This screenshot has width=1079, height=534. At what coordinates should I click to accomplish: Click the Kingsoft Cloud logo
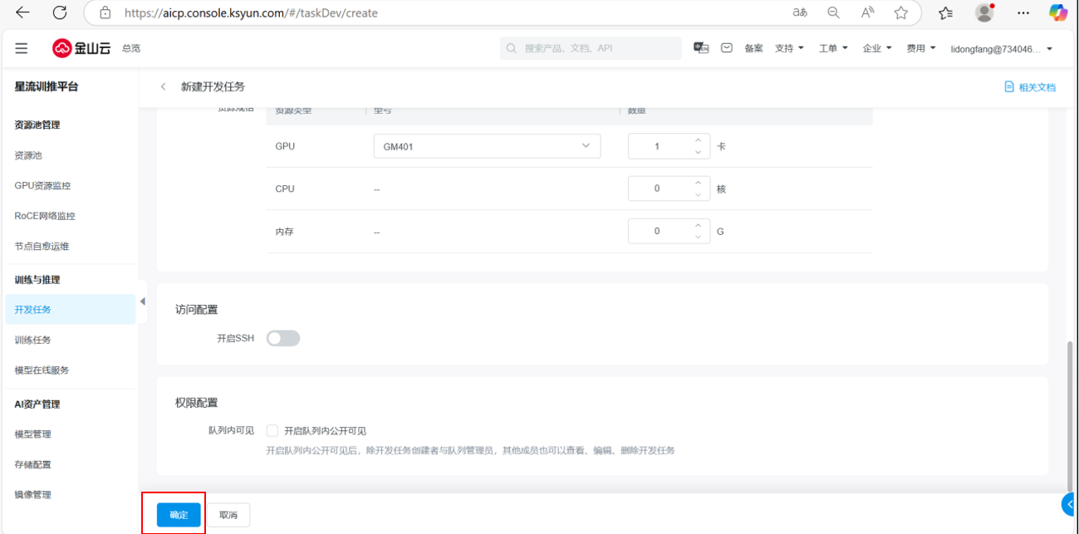click(82, 48)
